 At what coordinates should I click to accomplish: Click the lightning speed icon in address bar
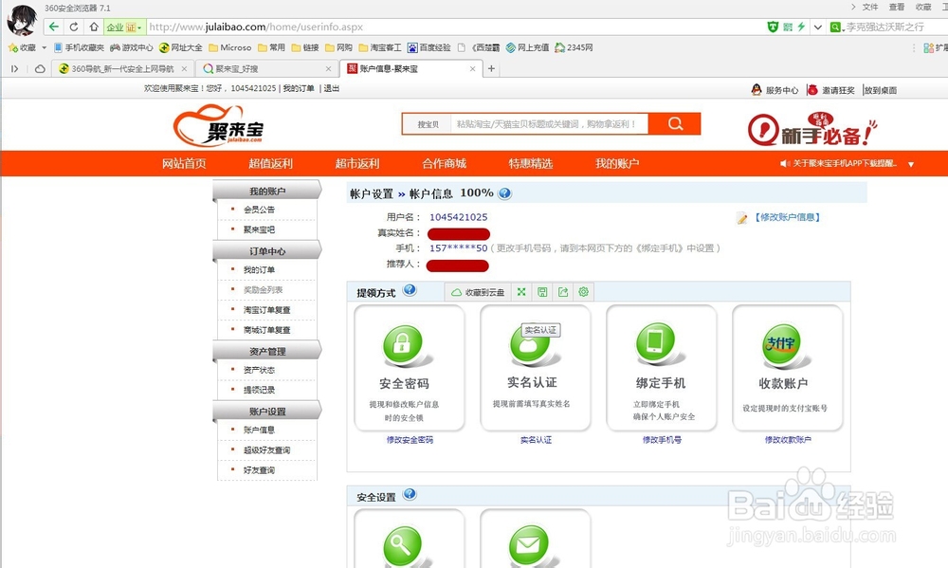coord(801,27)
